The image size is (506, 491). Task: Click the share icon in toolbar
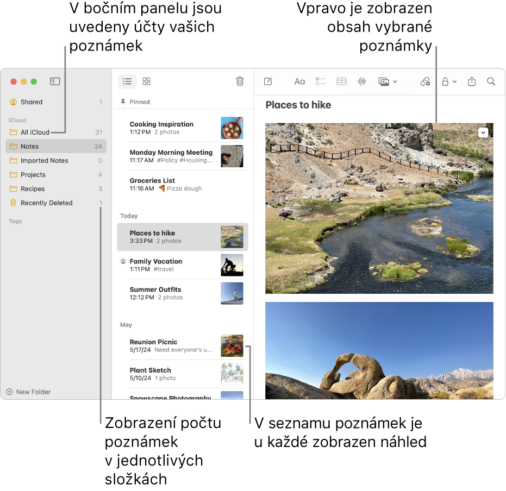pyautogui.click(x=472, y=81)
